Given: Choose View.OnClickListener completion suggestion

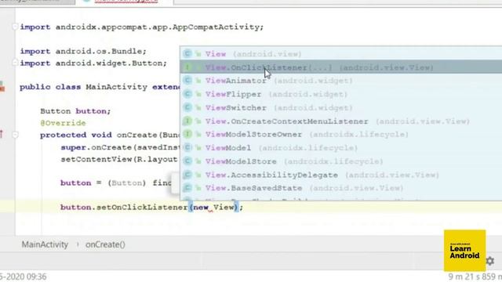Looking at the screenshot, I should 340,67.
